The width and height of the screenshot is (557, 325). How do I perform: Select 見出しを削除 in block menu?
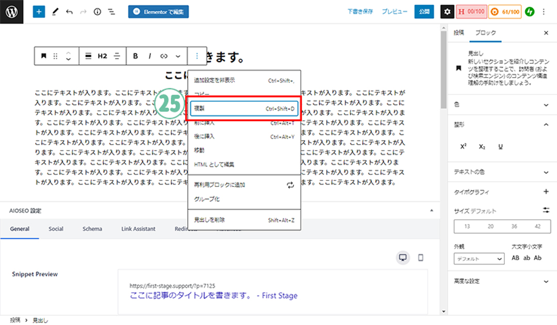pyautogui.click(x=243, y=220)
